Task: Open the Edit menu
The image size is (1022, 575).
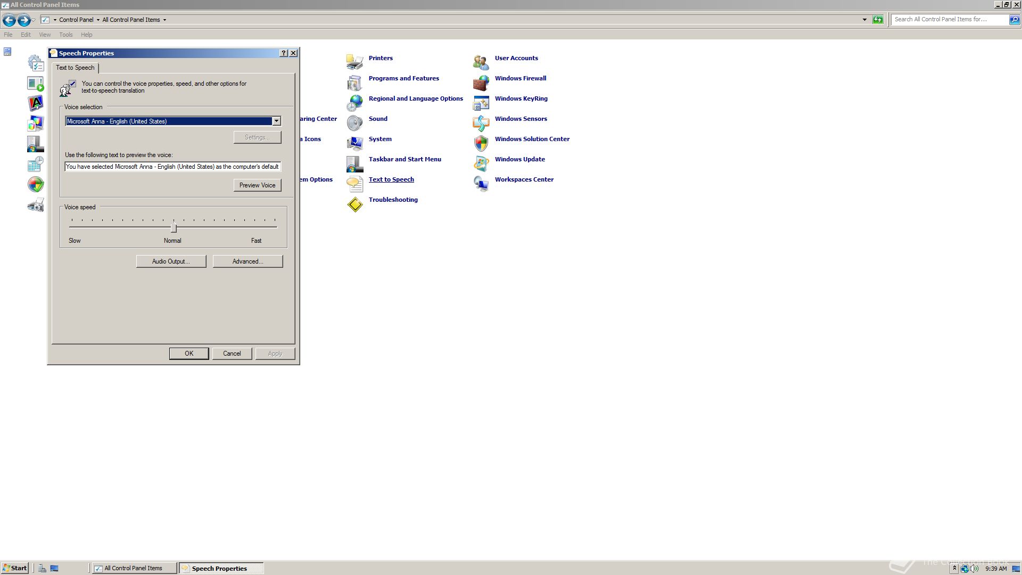Action: pos(26,35)
